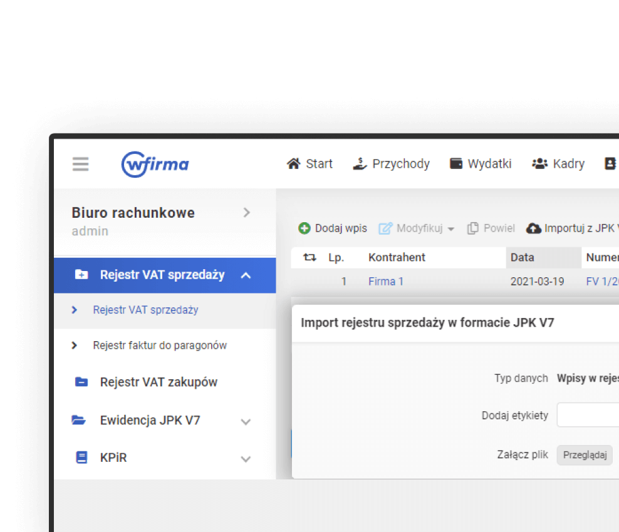Open Przychody via its hand-with-coin icon
Viewport: 619px width, 532px height.
(x=359, y=163)
